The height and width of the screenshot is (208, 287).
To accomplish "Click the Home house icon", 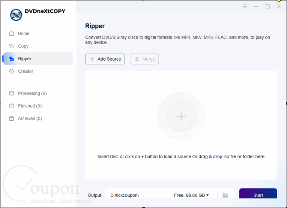I will (12, 33).
